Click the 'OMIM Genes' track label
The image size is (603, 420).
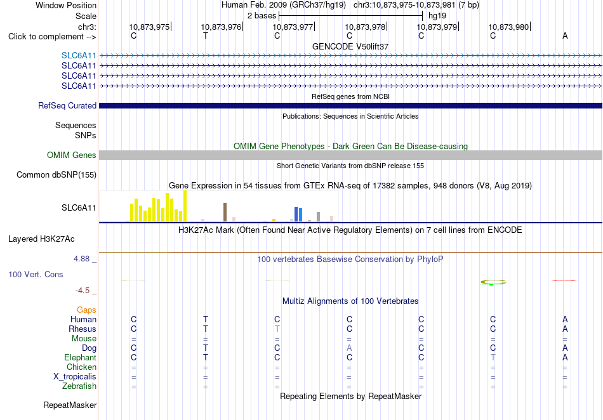click(71, 155)
